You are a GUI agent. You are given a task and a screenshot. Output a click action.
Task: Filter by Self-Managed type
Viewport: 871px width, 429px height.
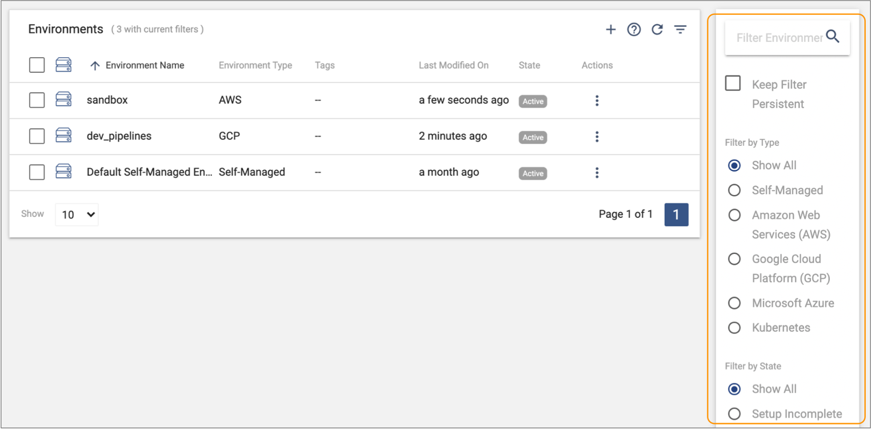tap(734, 190)
